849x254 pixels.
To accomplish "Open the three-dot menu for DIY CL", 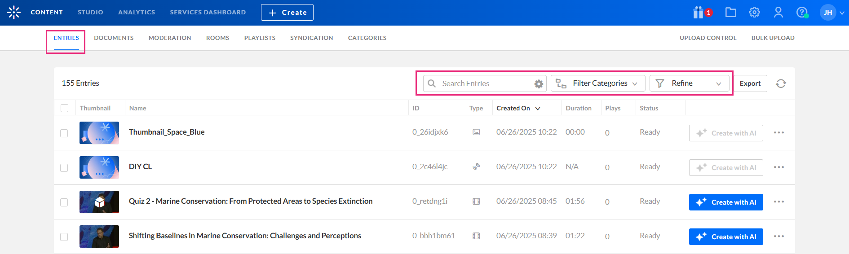I will click(x=779, y=167).
